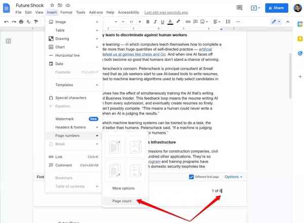Choose Horizontal line from Insert menu
Screen dimensions: 304x223
coord(67,55)
